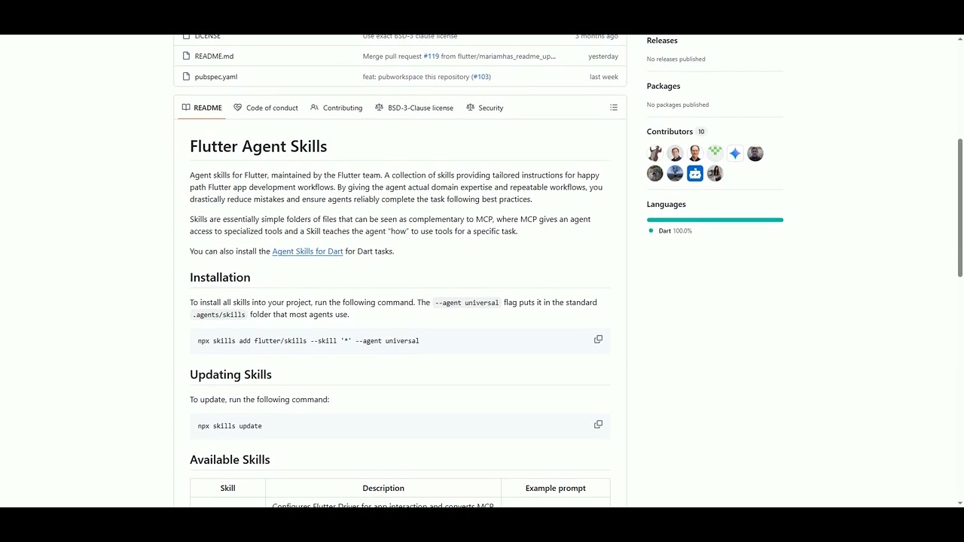
Task: Click the Dart 100.0% language link
Action: (670, 231)
